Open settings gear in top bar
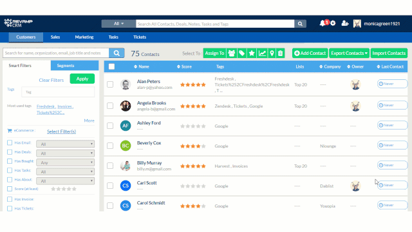 (x=333, y=23)
